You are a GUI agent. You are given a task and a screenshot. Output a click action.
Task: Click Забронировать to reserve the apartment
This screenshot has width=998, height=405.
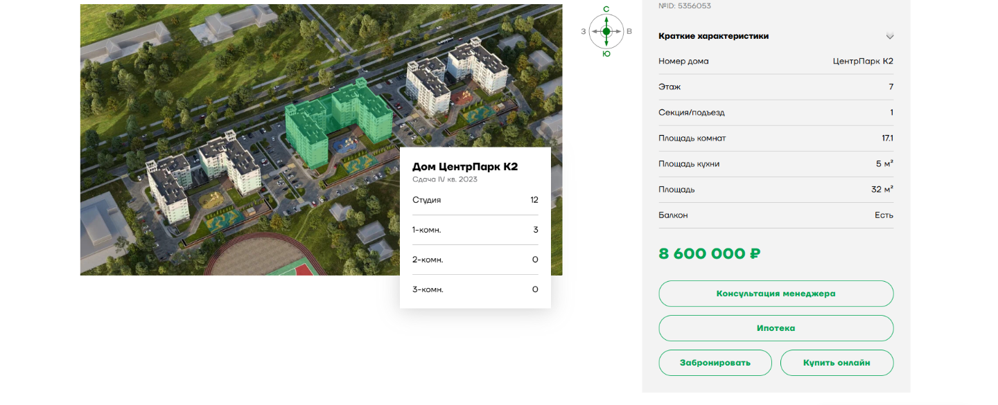[x=715, y=363]
